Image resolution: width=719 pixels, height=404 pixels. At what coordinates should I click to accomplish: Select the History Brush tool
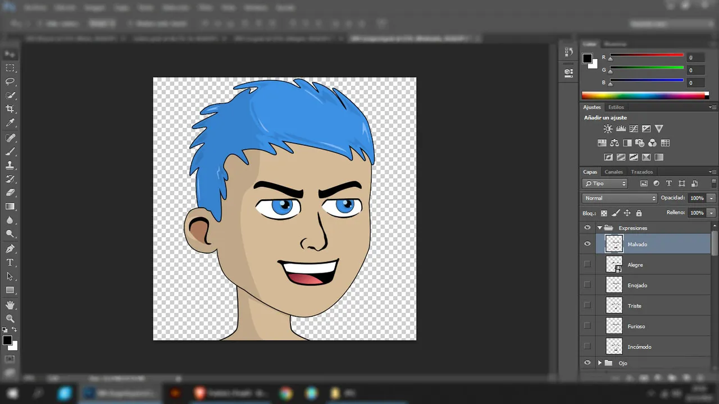(10, 180)
